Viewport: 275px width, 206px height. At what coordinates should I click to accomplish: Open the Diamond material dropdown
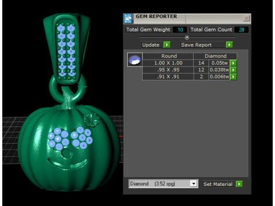pyautogui.click(x=194, y=184)
